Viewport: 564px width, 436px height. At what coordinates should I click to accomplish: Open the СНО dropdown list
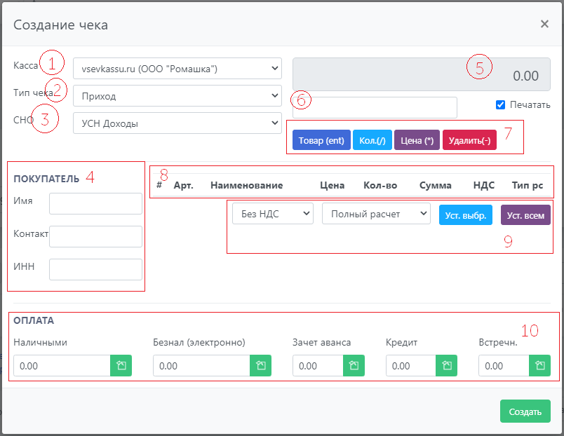[x=177, y=123]
